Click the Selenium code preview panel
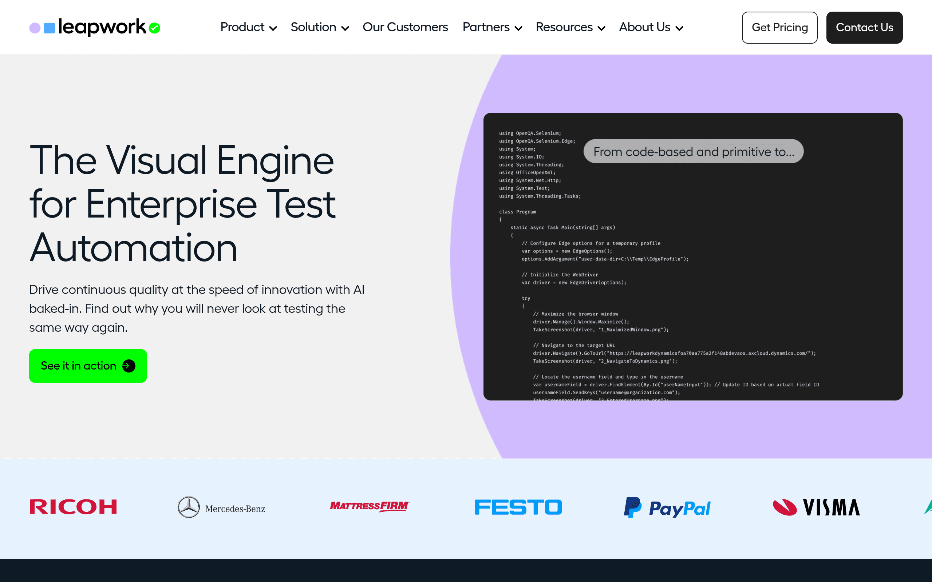This screenshot has width=932, height=582. pyautogui.click(x=693, y=257)
